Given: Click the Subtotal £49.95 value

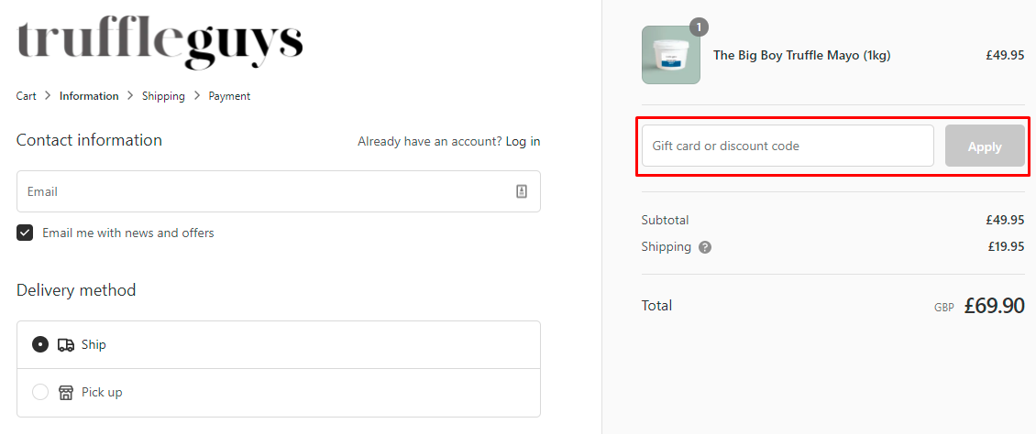Looking at the screenshot, I should pos(1005,220).
